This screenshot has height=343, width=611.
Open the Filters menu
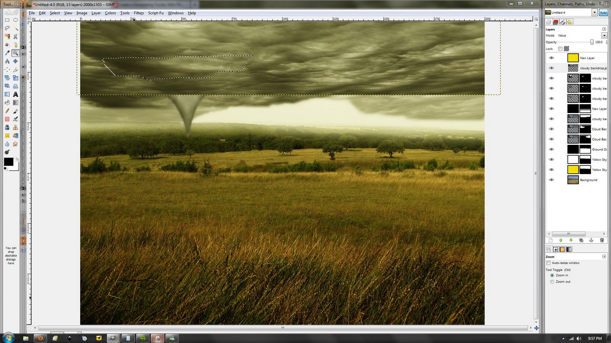[x=139, y=13]
